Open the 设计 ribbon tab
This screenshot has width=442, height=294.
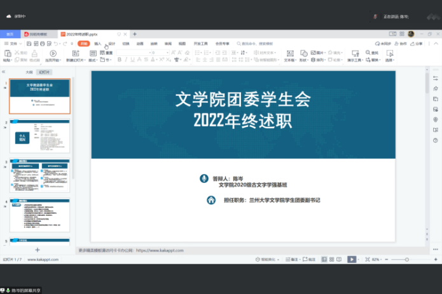tap(111, 43)
